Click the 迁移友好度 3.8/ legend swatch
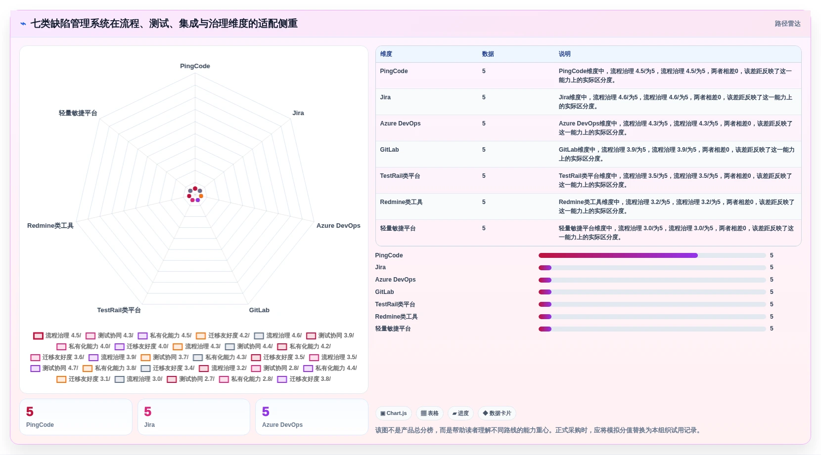 tap(282, 379)
